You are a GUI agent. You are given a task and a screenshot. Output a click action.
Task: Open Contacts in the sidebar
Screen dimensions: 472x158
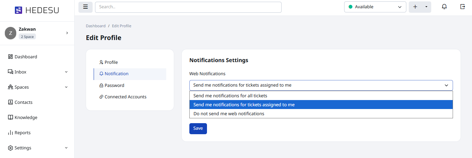tap(23, 102)
